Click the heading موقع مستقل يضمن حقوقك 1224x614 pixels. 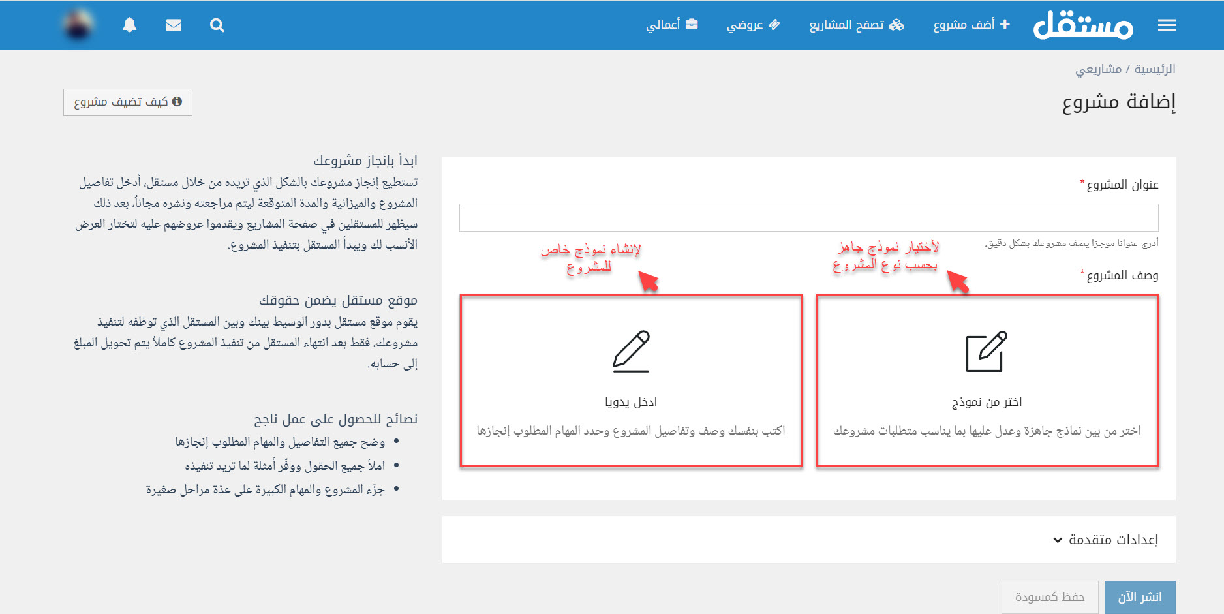tap(339, 300)
